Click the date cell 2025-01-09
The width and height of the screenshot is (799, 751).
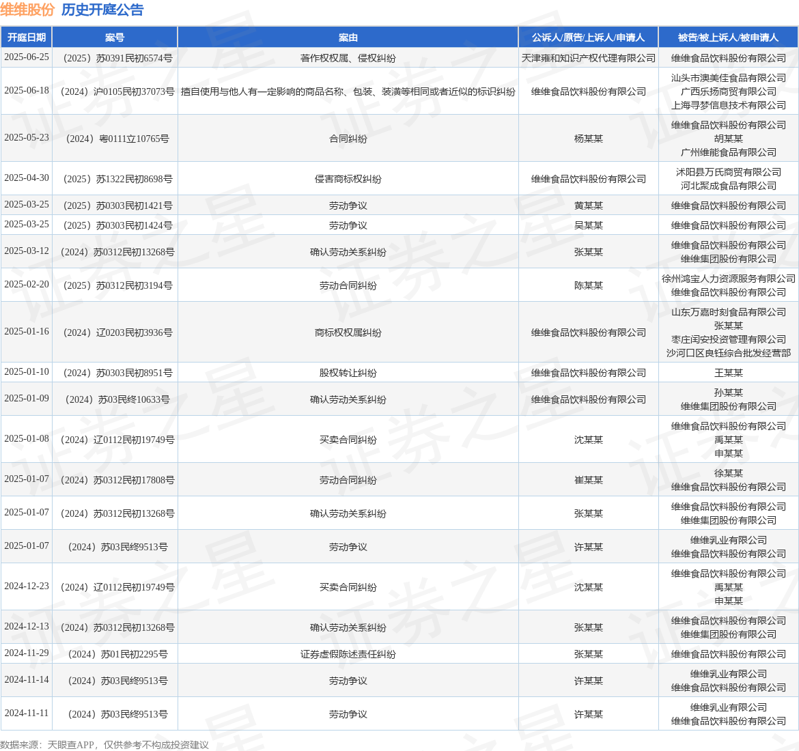27,399
